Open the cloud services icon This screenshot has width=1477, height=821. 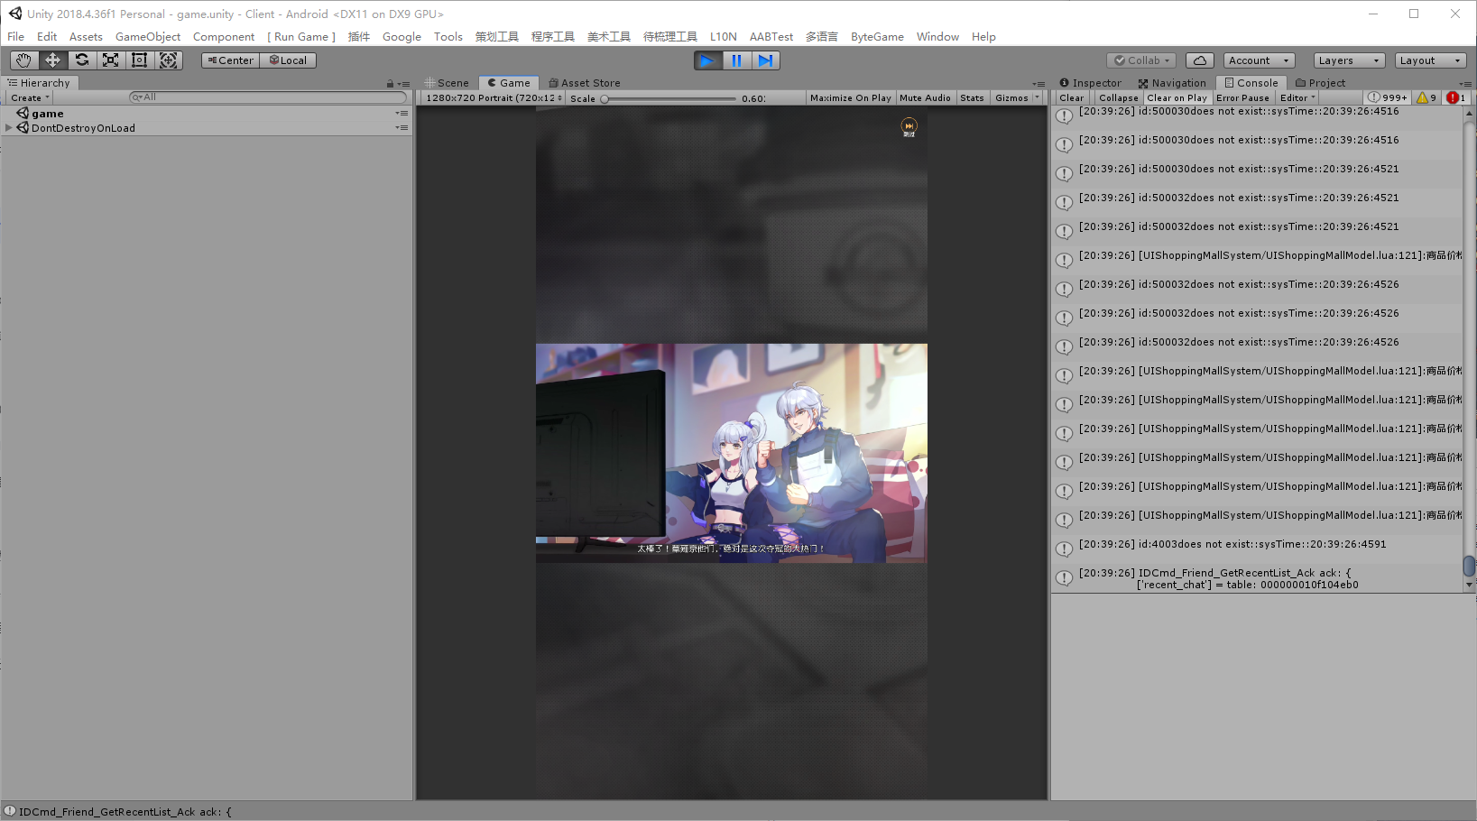[1199, 60]
